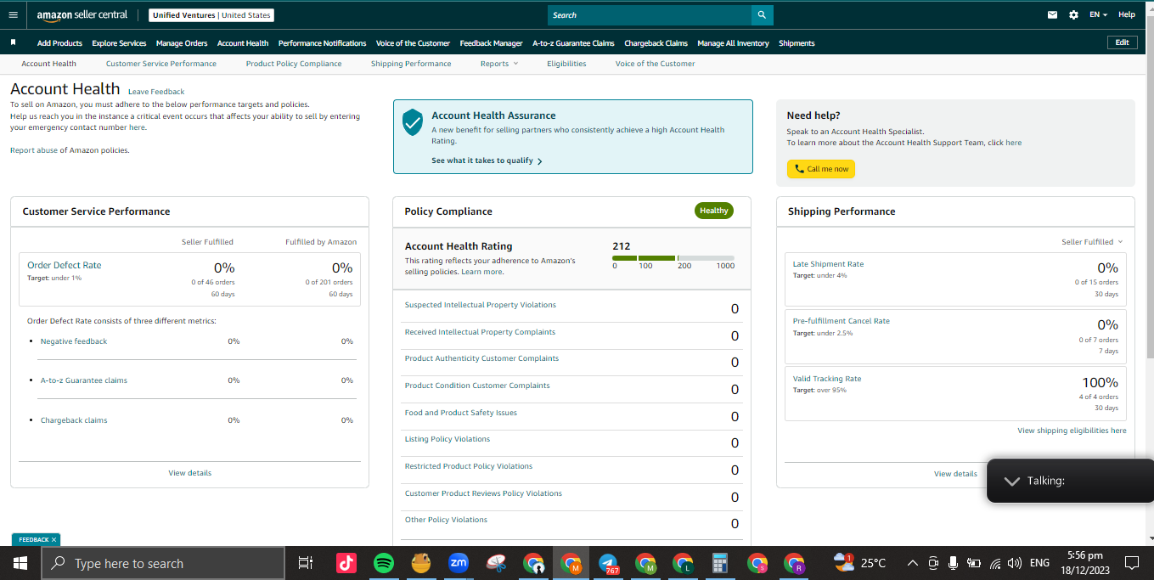
Task: Select A-to-z Guarantee Claims menu item
Action: coord(573,43)
